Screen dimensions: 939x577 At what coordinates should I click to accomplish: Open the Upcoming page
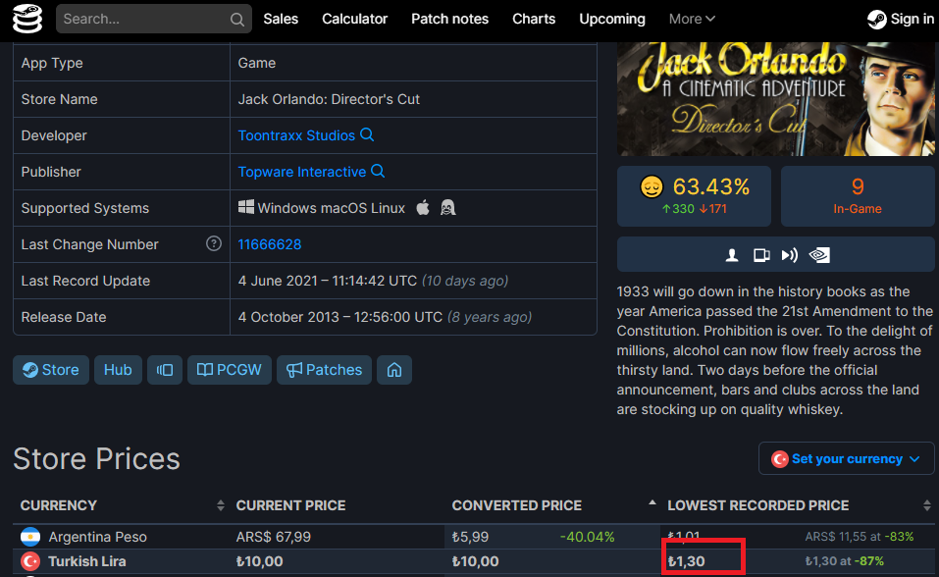point(612,20)
